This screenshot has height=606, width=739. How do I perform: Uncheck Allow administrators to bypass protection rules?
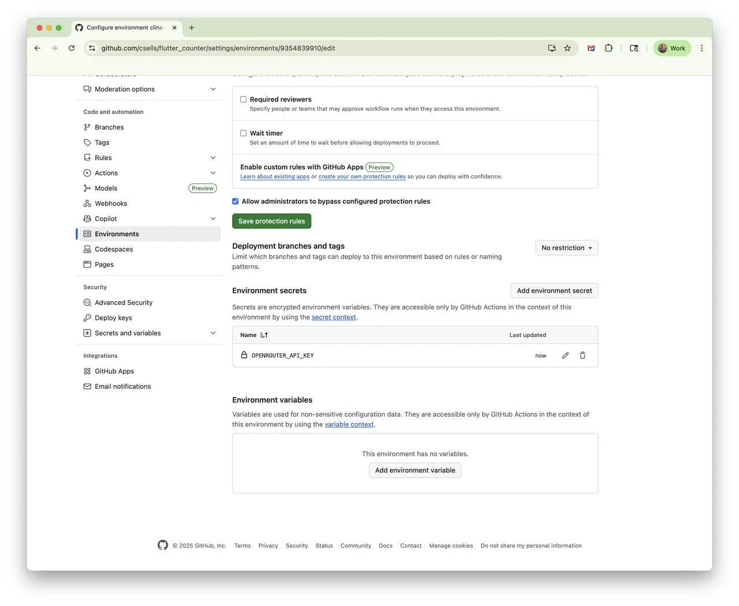pyautogui.click(x=236, y=201)
